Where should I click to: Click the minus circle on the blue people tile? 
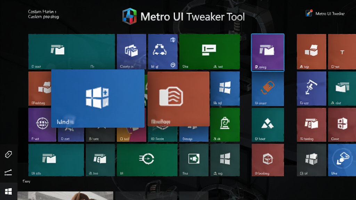coord(173,65)
